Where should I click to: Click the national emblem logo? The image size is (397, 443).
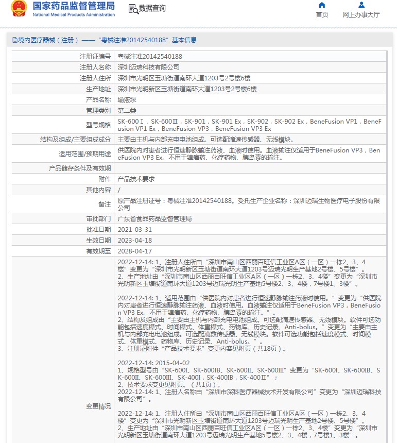19,8
